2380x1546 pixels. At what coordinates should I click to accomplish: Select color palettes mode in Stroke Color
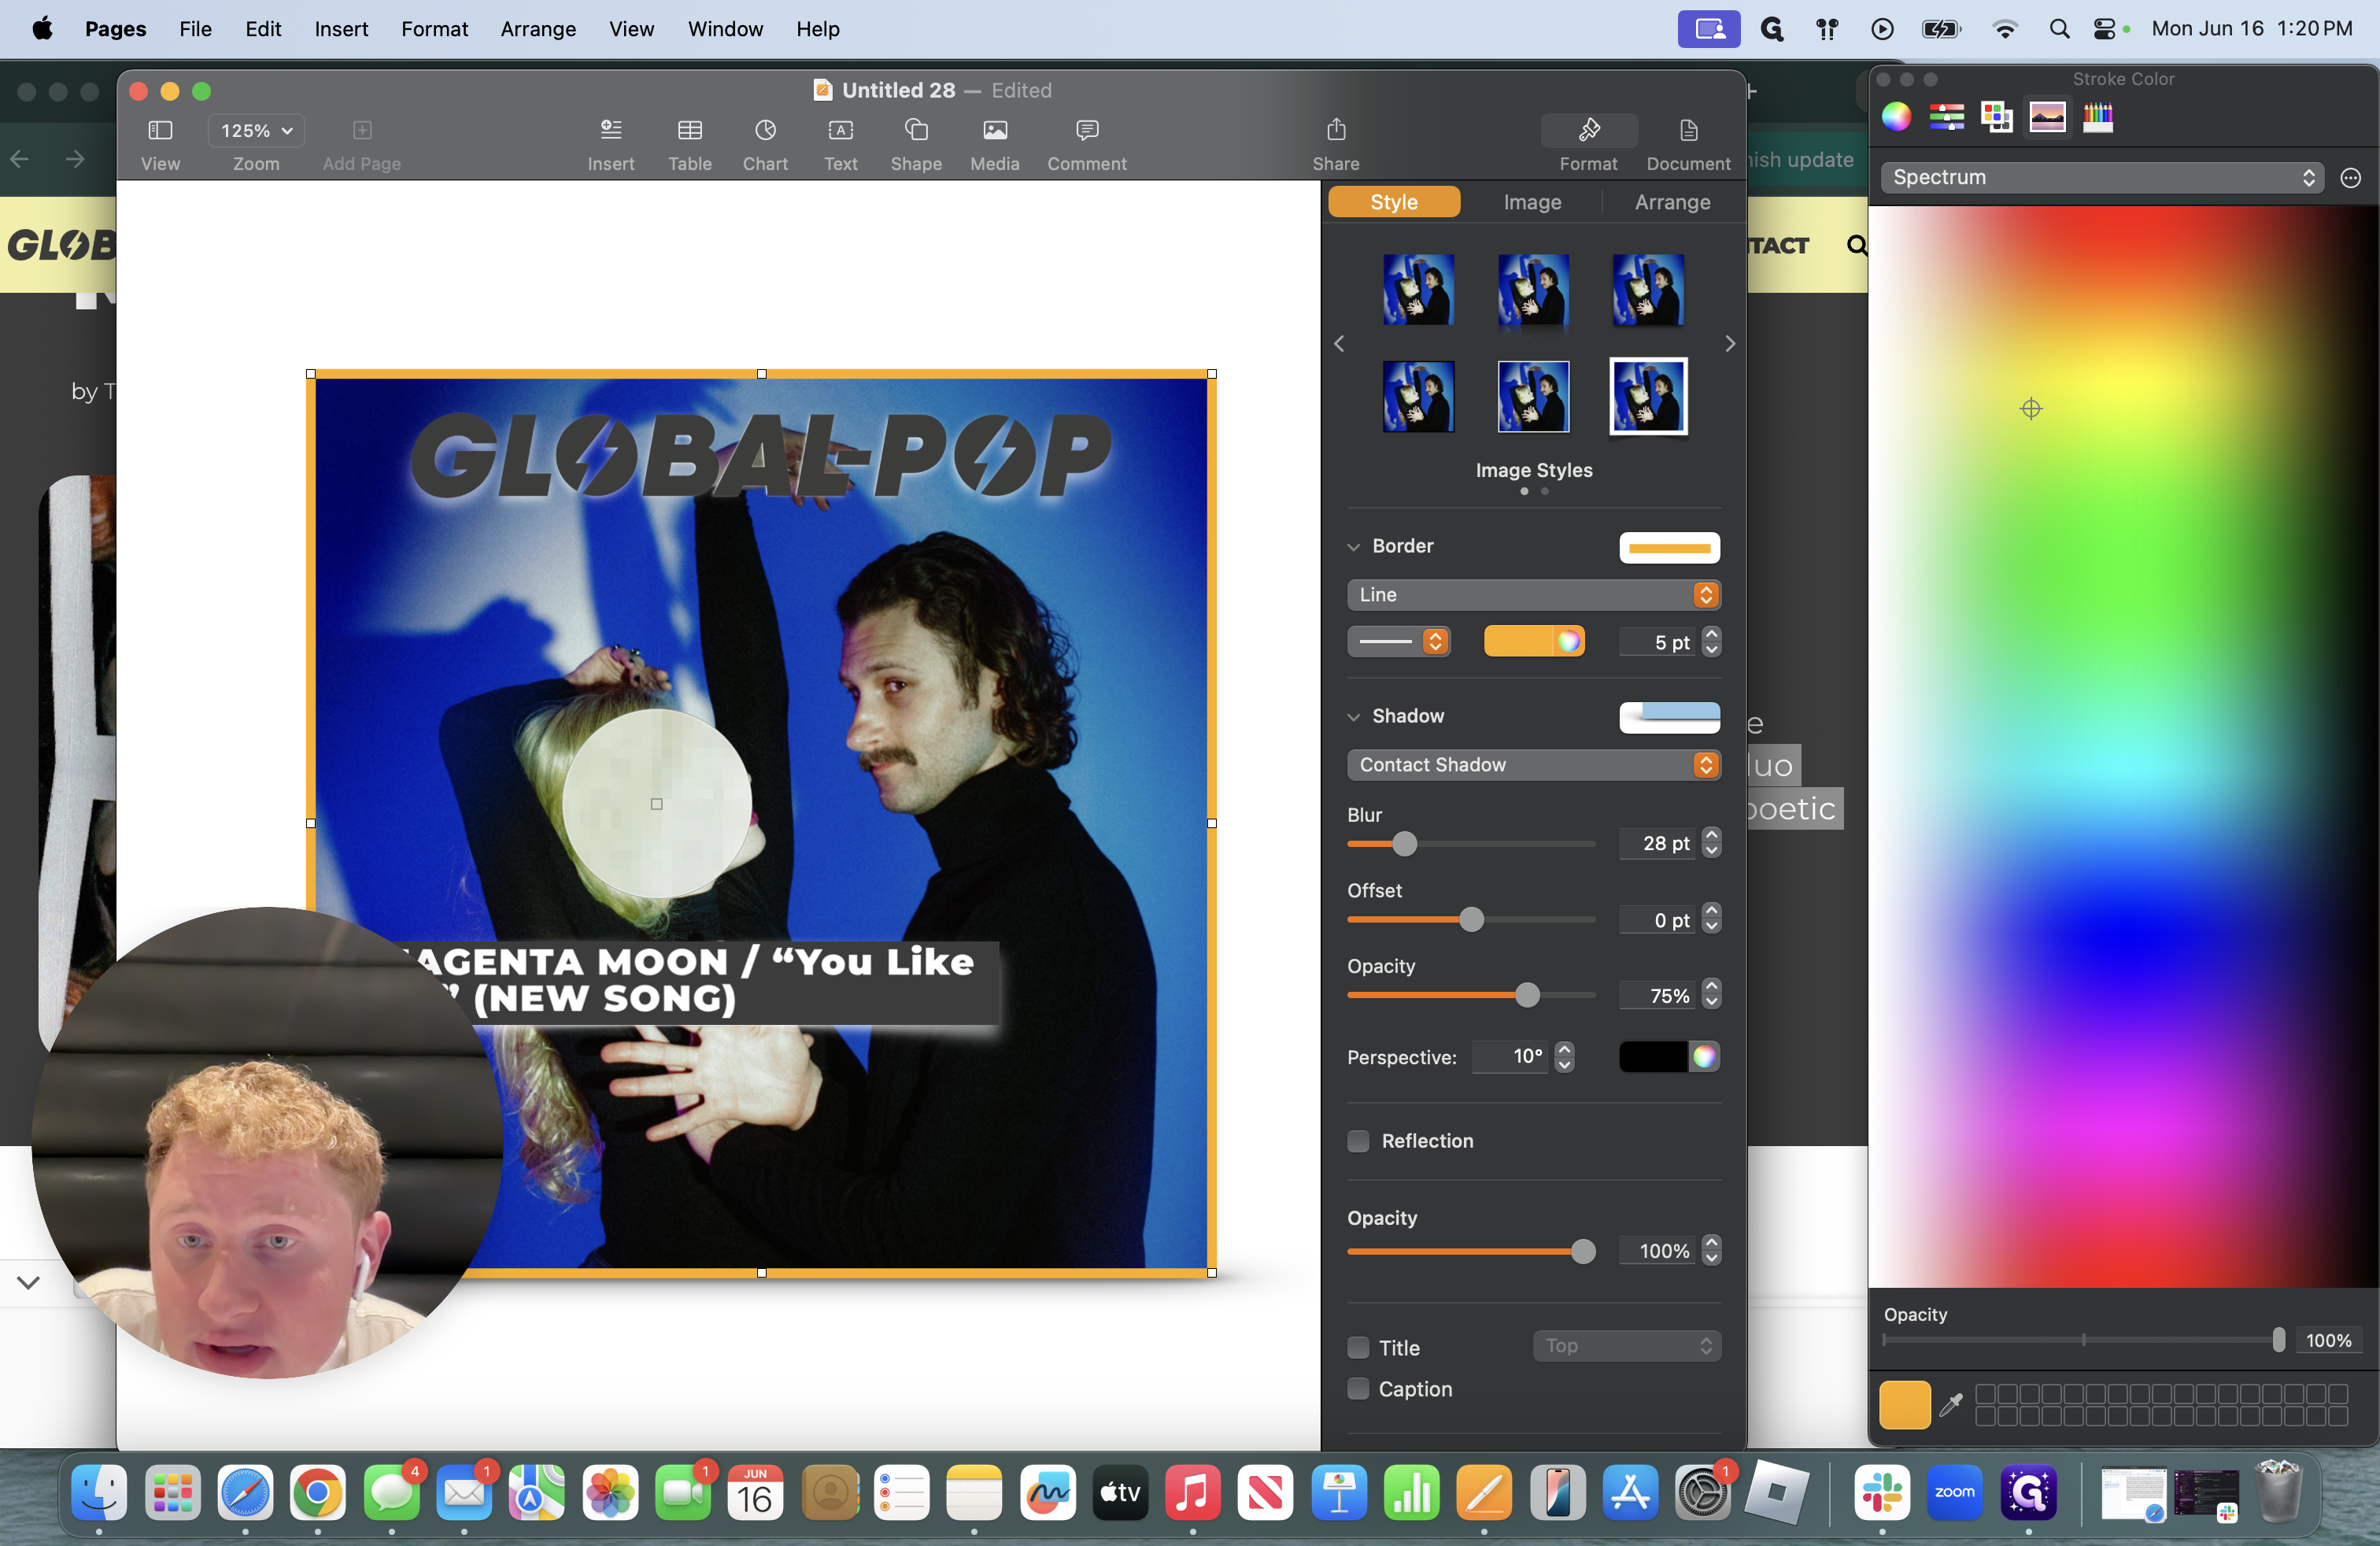coord(1997,117)
